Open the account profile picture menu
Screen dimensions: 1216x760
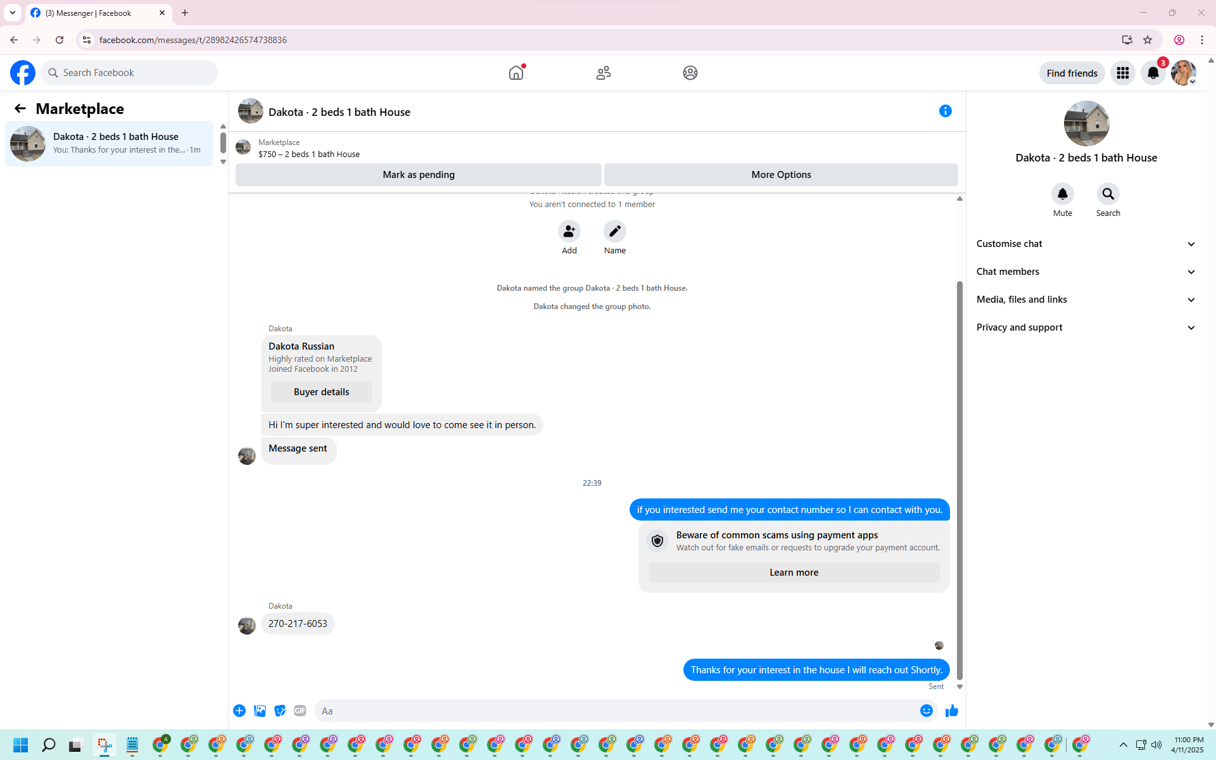pos(1183,73)
